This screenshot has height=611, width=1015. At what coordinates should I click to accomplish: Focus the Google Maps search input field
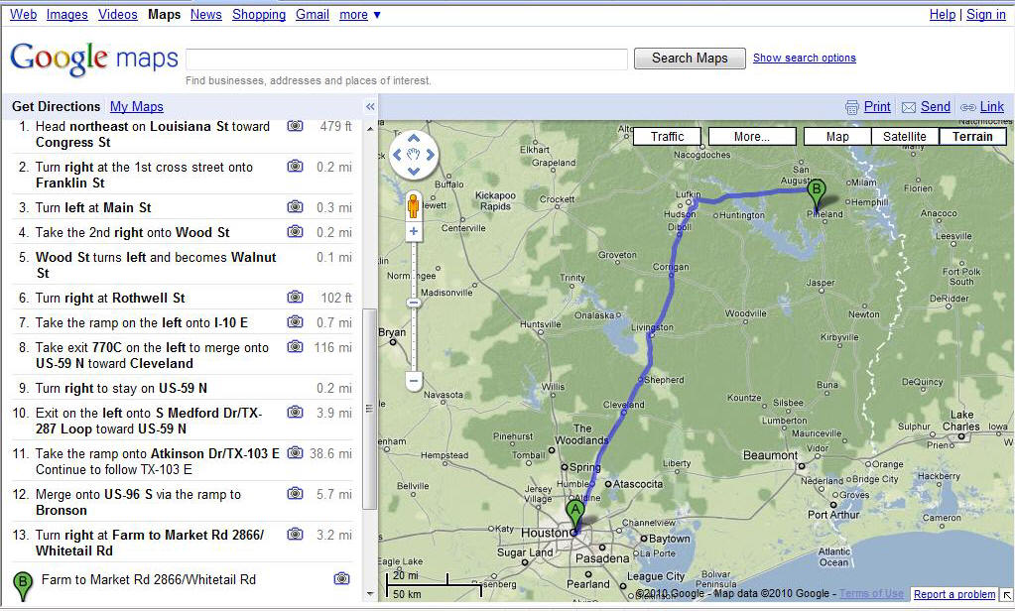click(407, 59)
